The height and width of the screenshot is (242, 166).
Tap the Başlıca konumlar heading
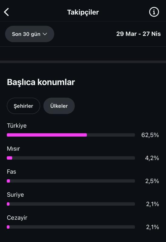pos(41,82)
